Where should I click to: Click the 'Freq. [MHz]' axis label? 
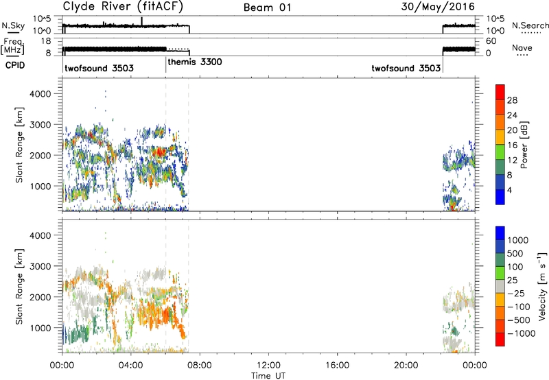[13, 46]
